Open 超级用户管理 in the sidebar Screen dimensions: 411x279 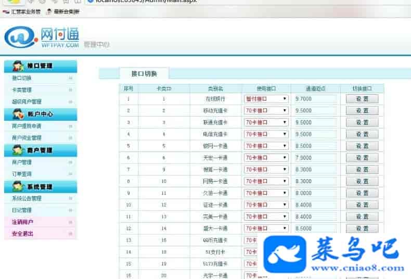click(x=27, y=102)
